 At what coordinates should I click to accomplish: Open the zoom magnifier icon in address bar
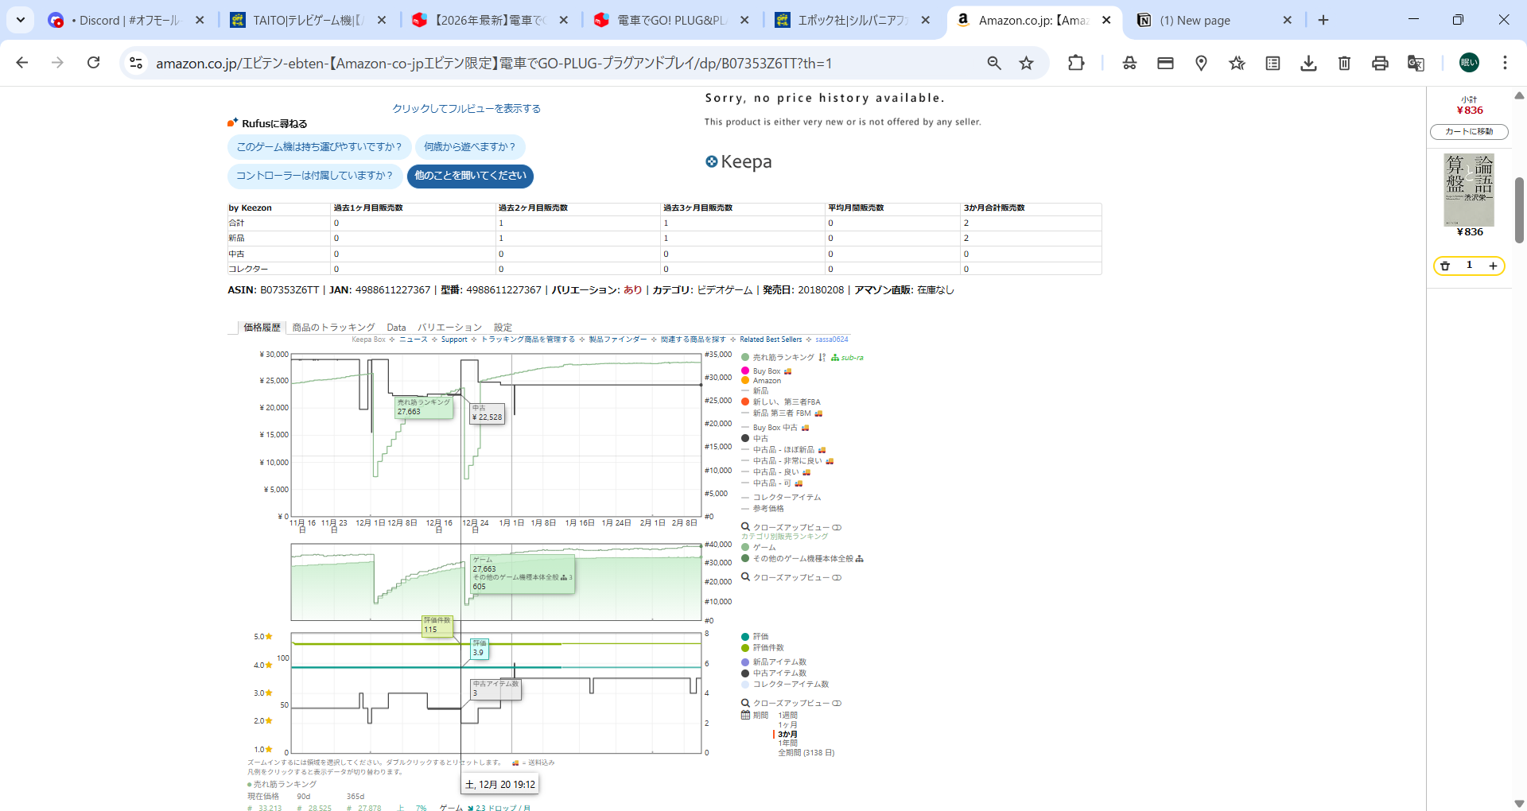tap(994, 63)
